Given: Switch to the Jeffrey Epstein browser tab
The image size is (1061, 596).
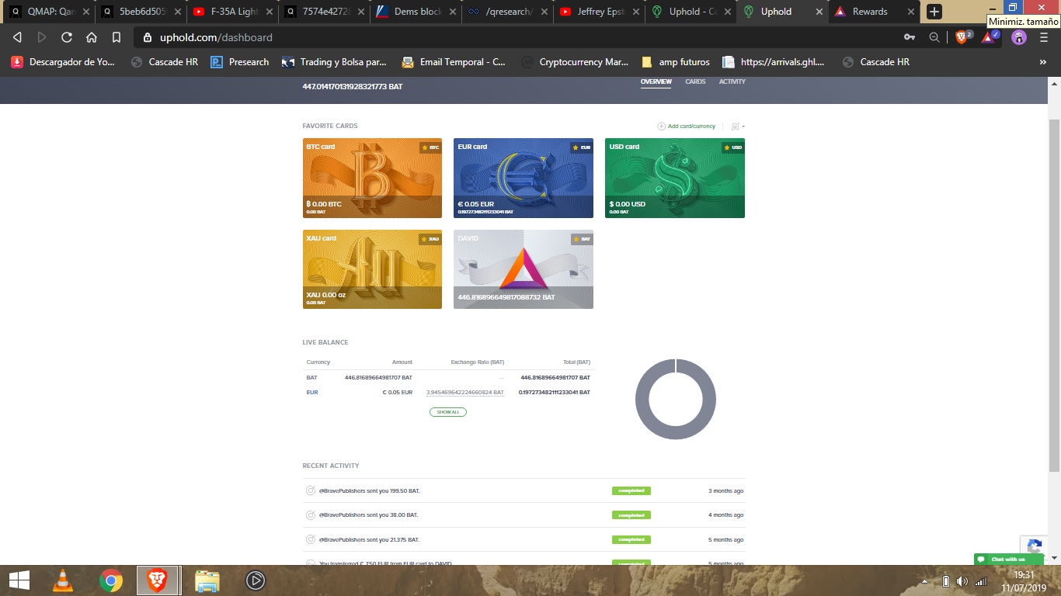Looking at the screenshot, I should (598, 12).
